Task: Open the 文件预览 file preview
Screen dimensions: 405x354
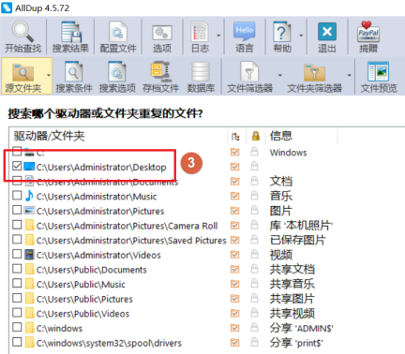Action: click(379, 77)
